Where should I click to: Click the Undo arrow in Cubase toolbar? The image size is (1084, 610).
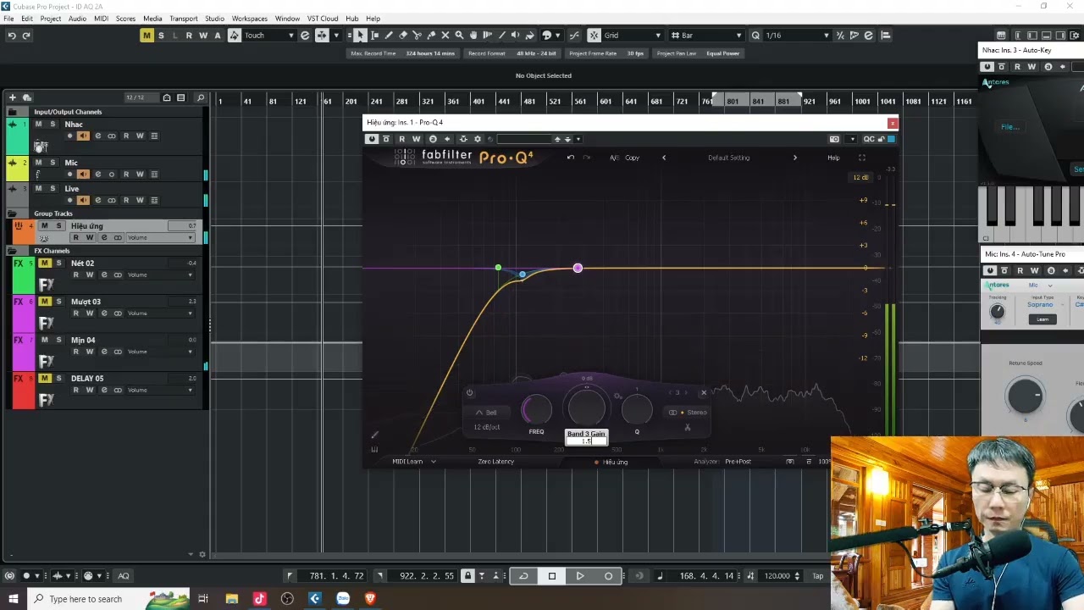tap(12, 36)
